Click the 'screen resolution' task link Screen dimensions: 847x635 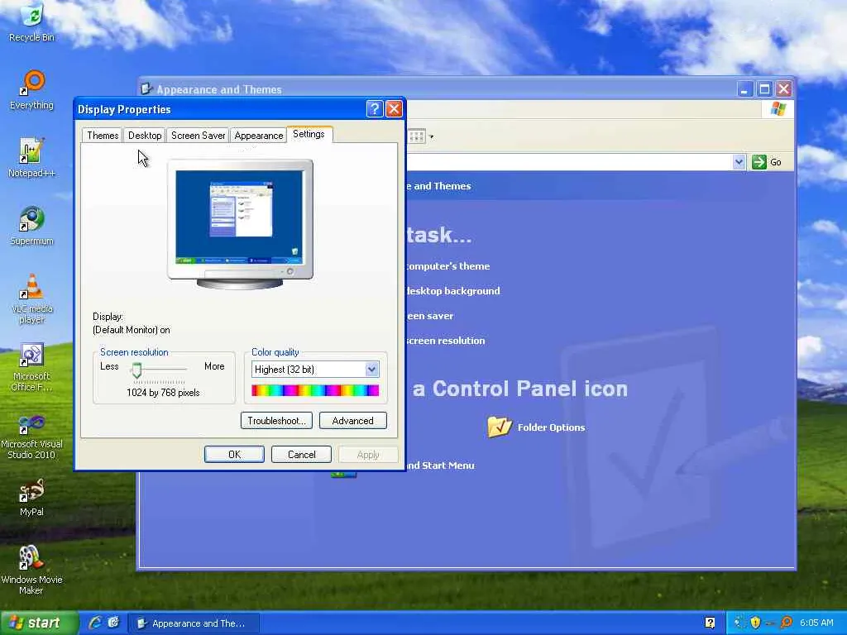click(x=445, y=341)
